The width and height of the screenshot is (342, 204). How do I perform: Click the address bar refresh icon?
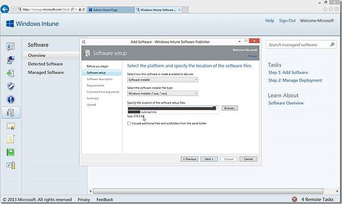point(84,9)
